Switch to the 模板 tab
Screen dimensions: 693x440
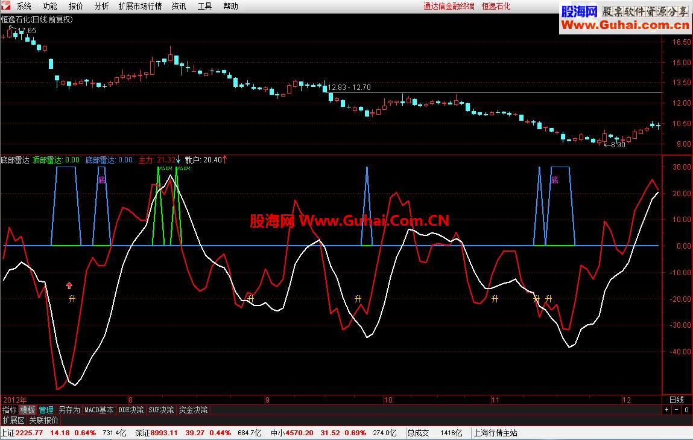27,410
